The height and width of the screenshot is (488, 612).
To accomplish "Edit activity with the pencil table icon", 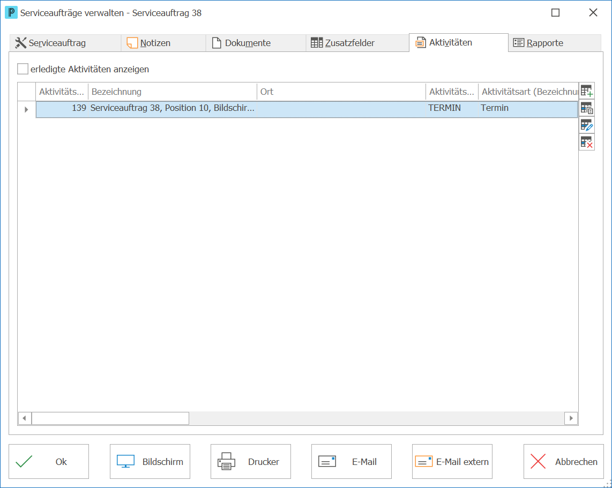I will [587, 125].
